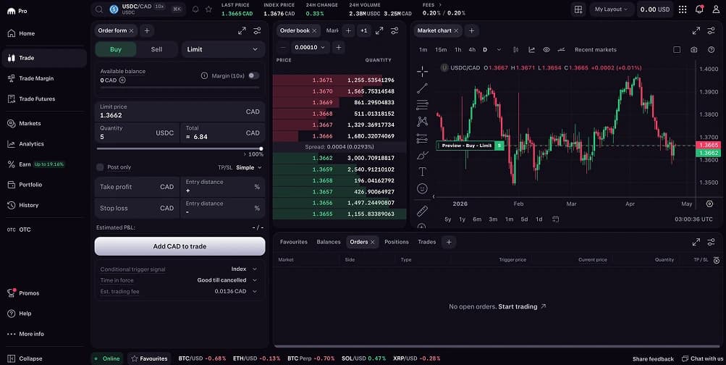Viewport: 726px width, 365px height.
Task: Select the trend line drawing tool
Action: click(x=422, y=88)
